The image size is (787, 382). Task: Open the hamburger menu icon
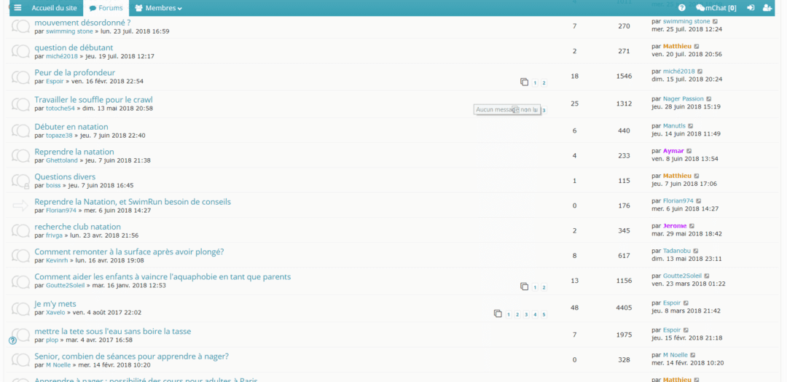(17, 7)
